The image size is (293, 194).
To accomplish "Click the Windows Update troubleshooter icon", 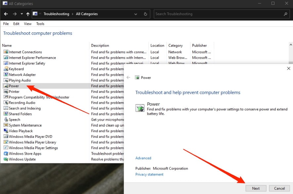I will (x=6, y=159).
